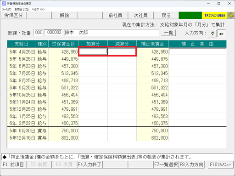Click 加算分 cell for 5年 4月25日
235x176 pixels.
tap(93, 51)
